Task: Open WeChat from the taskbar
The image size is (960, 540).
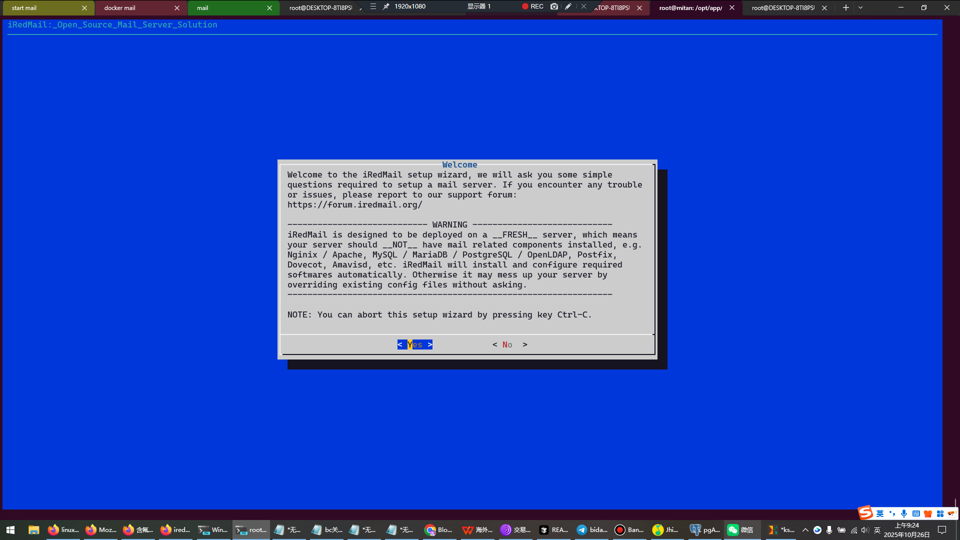Action: [x=740, y=530]
